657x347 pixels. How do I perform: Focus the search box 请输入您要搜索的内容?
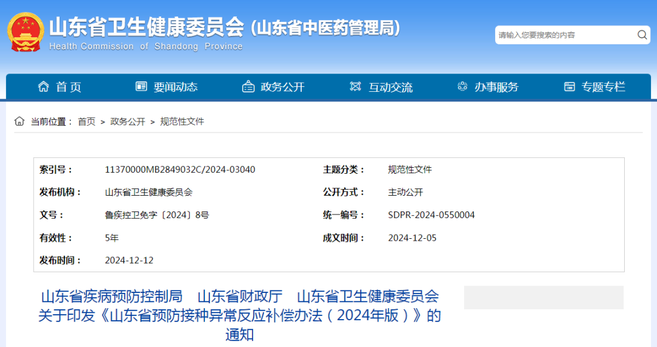pos(563,35)
